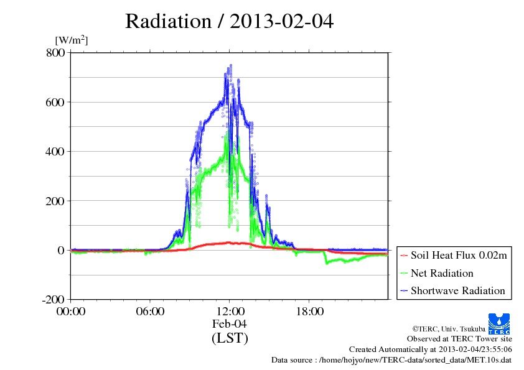
Task: Click the green Net Radiation legend marker
Action: pos(404,274)
